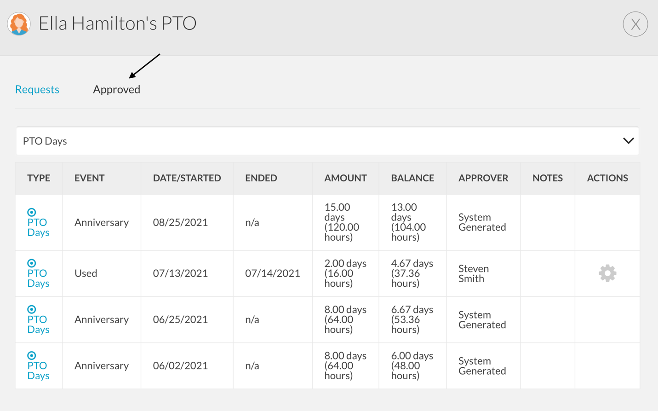The width and height of the screenshot is (658, 411).
Task: Click the AMOUNT column header
Action: [x=345, y=178]
